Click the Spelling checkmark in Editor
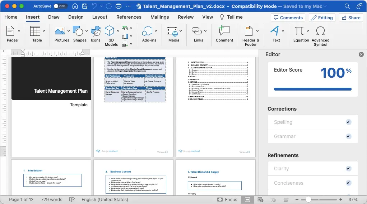This screenshot has width=367, height=204. [348, 122]
